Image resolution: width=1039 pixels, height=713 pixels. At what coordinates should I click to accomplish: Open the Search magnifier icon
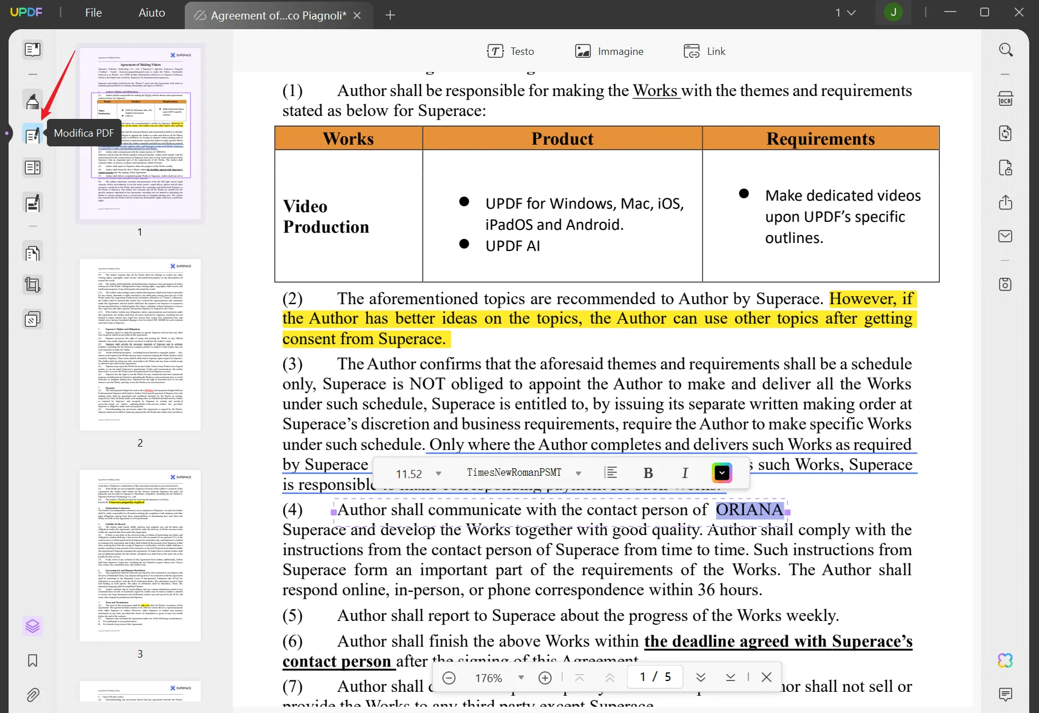tap(1006, 50)
